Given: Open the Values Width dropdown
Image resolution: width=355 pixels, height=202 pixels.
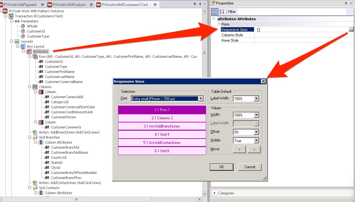Looking at the screenshot, I should (x=256, y=115).
